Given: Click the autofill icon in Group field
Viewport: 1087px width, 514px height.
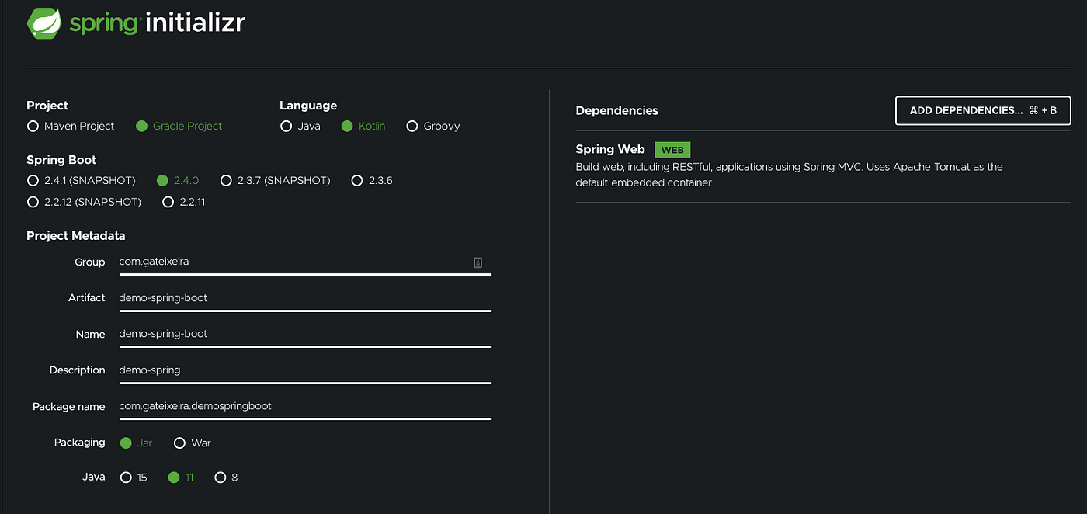Looking at the screenshot, I should [x=478, y=262].
